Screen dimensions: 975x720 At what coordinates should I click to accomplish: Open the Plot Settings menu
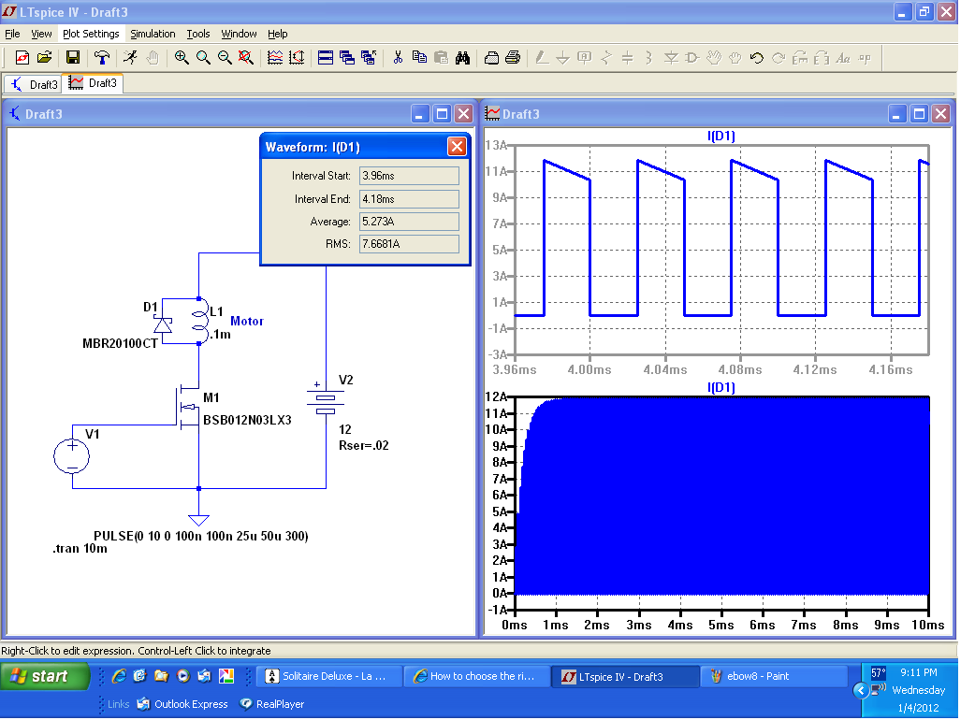[x=91, y=34]
